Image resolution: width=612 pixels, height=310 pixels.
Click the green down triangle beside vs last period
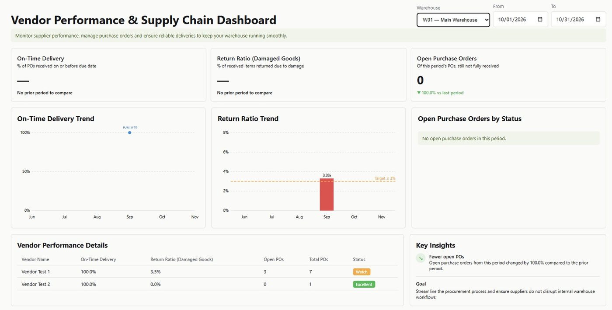(x=419, y=93)
